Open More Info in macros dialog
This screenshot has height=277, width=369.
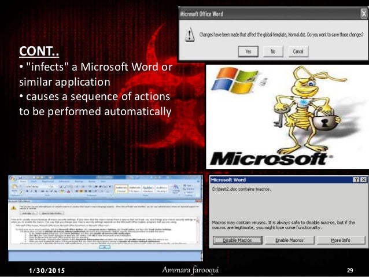tap(341, 240)
